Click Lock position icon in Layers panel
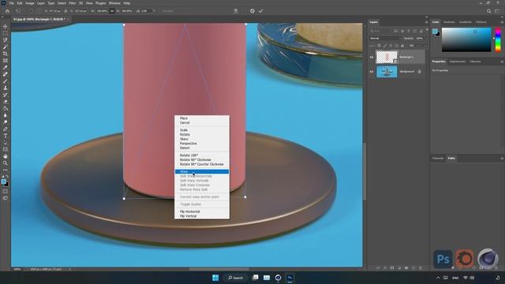Image resolution: width=505 pixels, height=284 pixels. [391, 46]
